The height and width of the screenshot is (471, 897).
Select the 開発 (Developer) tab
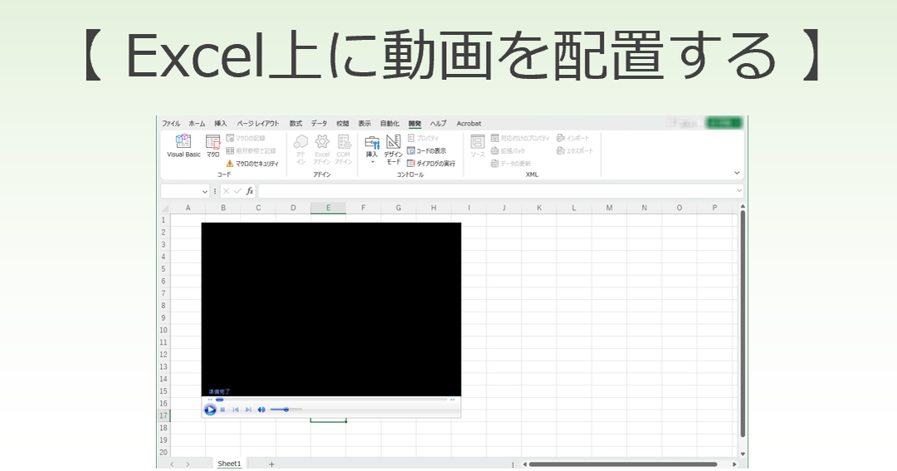(414, 123)
